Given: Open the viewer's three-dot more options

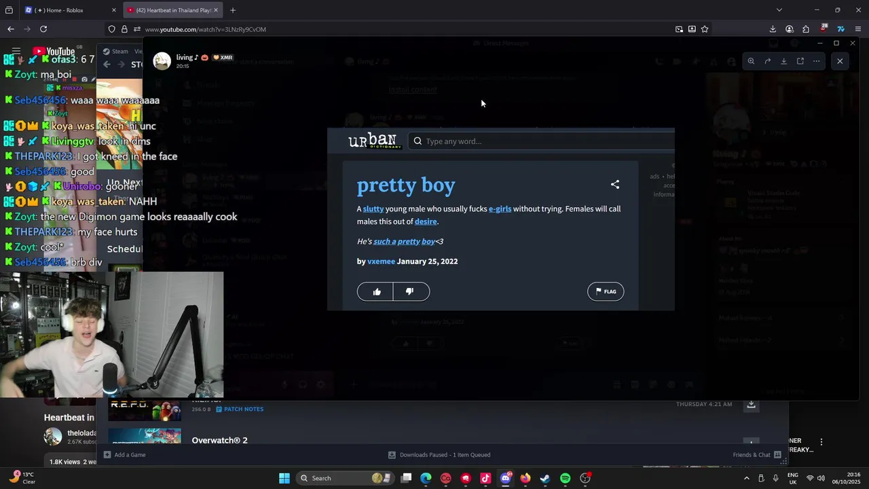Looking at the screenshot, I should (x=816, y=61).
